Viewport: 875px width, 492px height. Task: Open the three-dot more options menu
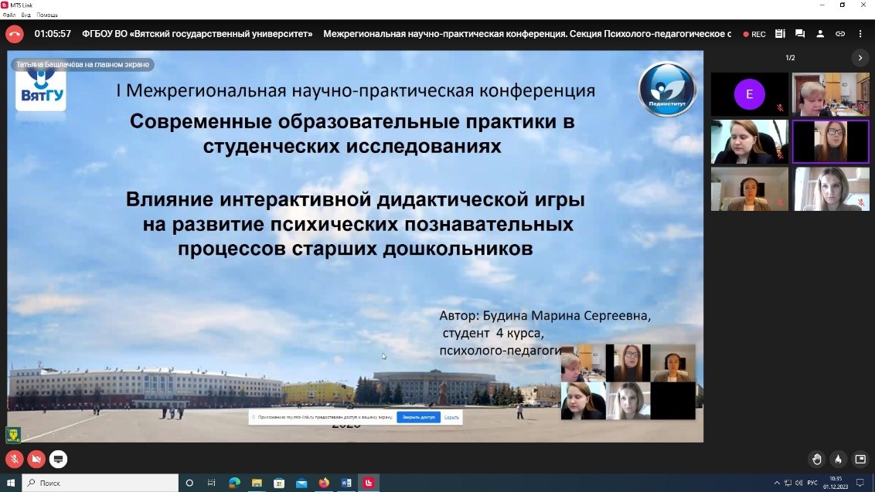860,34
